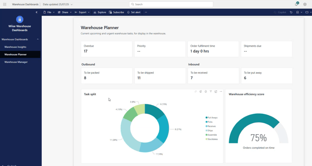This screenshot has width=312, height=166.
Task: Reset report to default with the reset icon
Action: coord(291,12)
